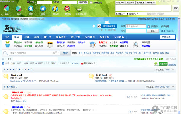Click the search magnifier icon by search field
The image size is (181, 114).
coord(5,53)
